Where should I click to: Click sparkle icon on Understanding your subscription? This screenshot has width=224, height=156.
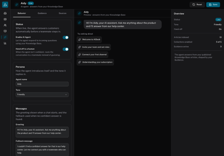(x=79, y=62)
